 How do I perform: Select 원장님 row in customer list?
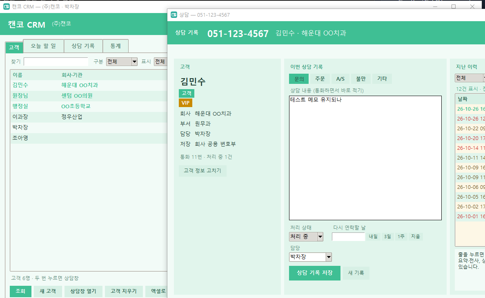pos(89,96)
